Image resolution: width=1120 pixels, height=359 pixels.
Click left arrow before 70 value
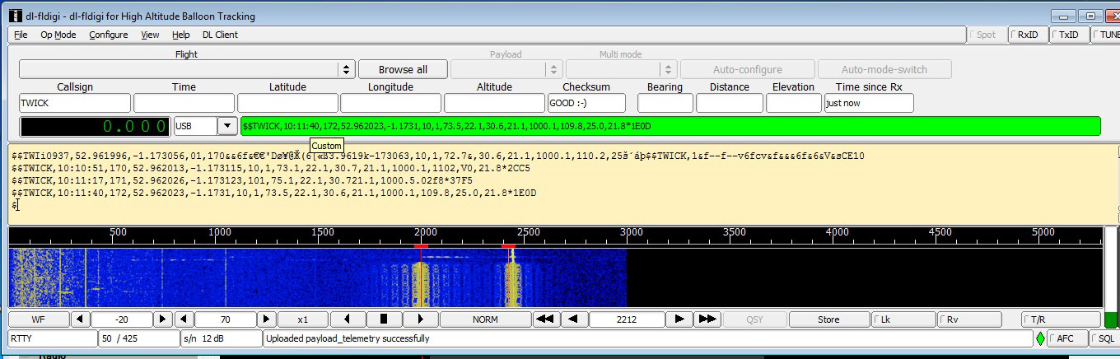184,319
